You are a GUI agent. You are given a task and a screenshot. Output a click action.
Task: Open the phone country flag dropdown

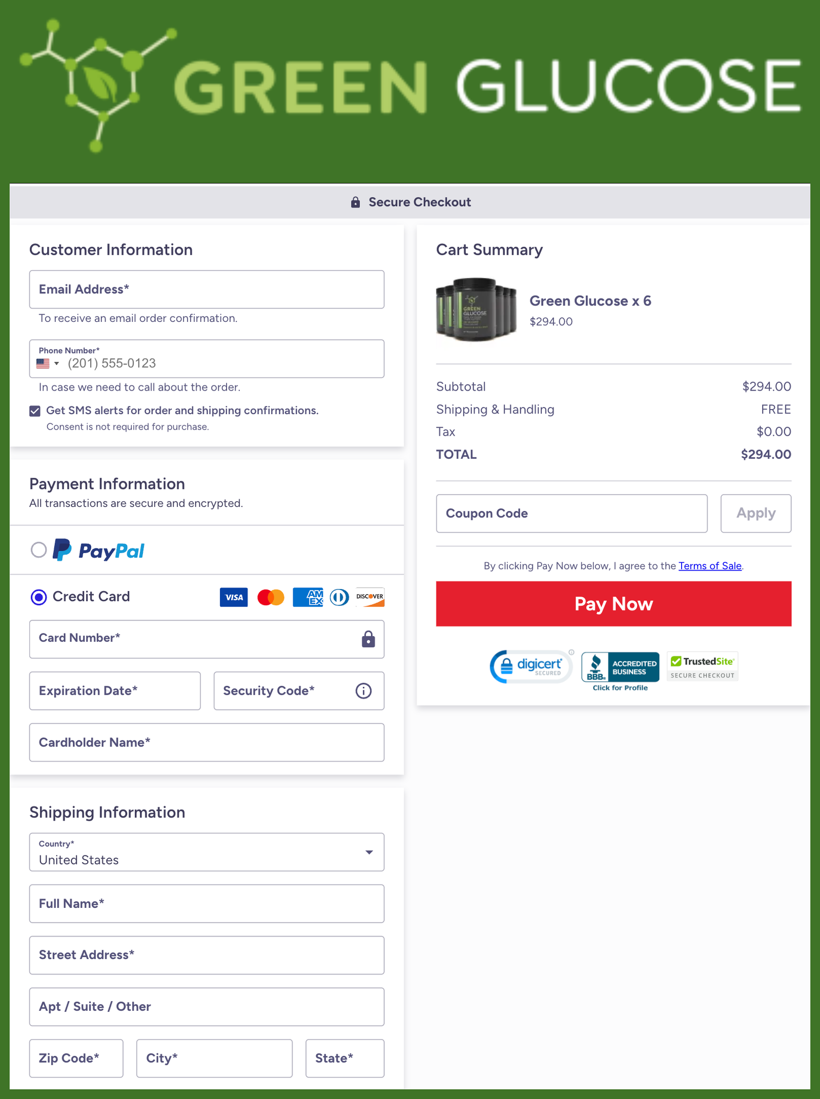point(48,363)
